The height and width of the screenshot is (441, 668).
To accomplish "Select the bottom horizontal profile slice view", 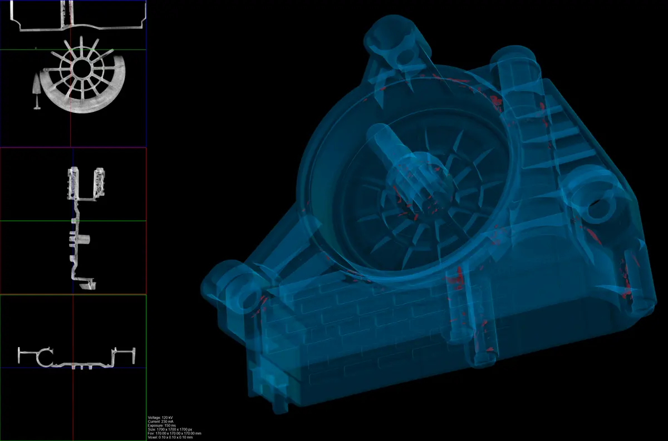I will coord(73,368).
